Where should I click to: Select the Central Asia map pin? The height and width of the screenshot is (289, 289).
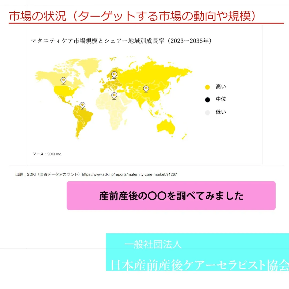(x=146, y=89)
